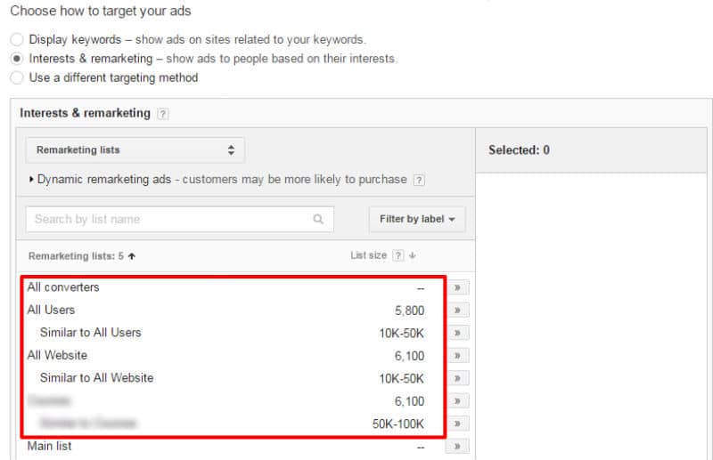Click the search magnifier icon
Screen dimensions: 713x460
(x=318, y=220)
